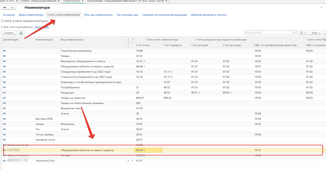The image size is (326, 170).
Task: Click the 10.21.1 account cell
Action: 148,61
